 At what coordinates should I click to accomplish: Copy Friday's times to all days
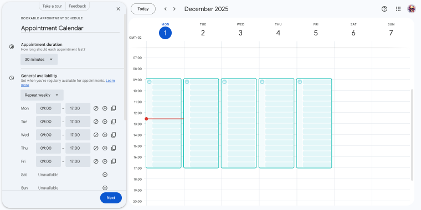pos(114,161)
